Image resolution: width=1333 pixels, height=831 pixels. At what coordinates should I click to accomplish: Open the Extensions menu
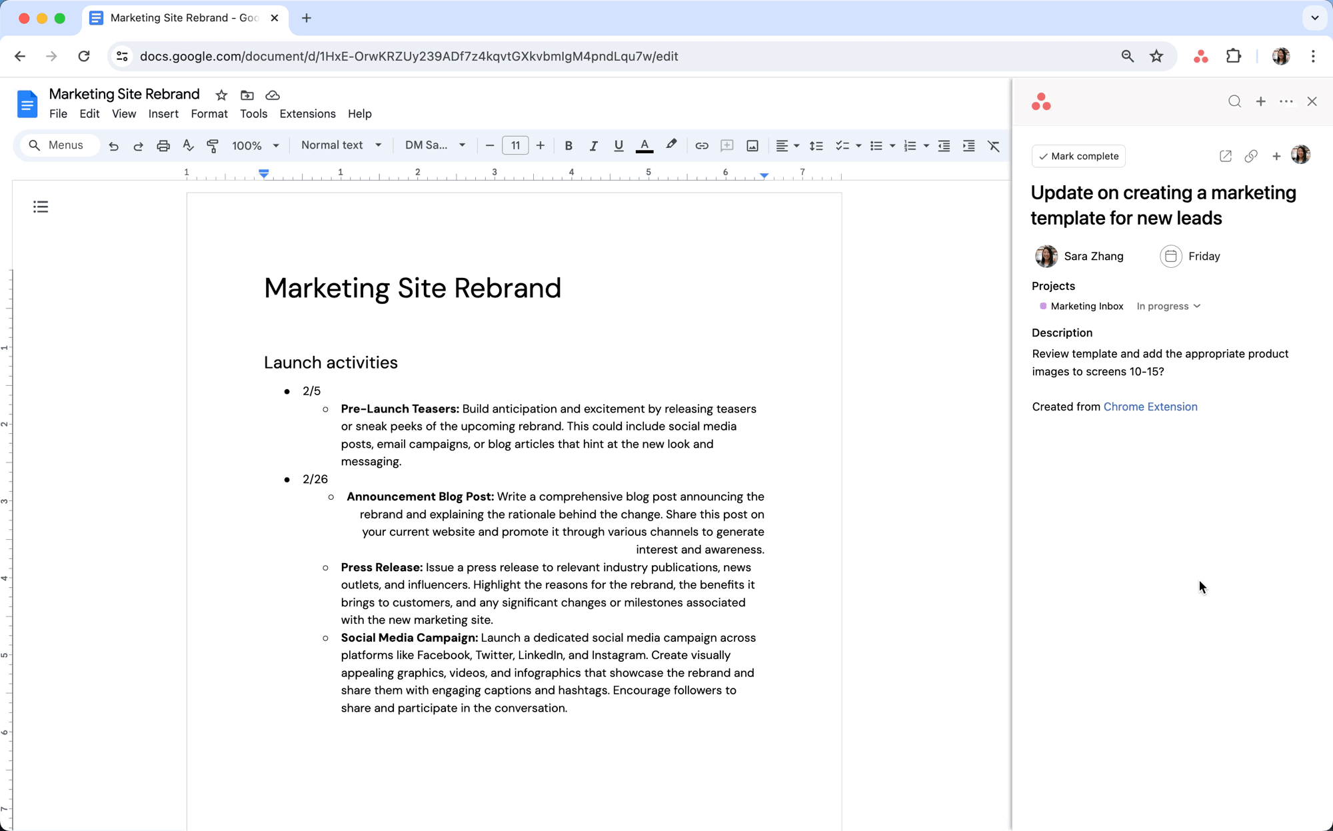[307, 114]
